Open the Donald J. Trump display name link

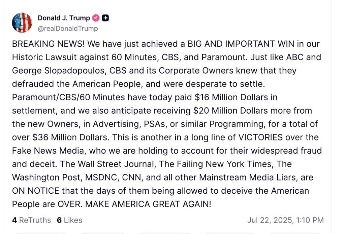[64, 18]
